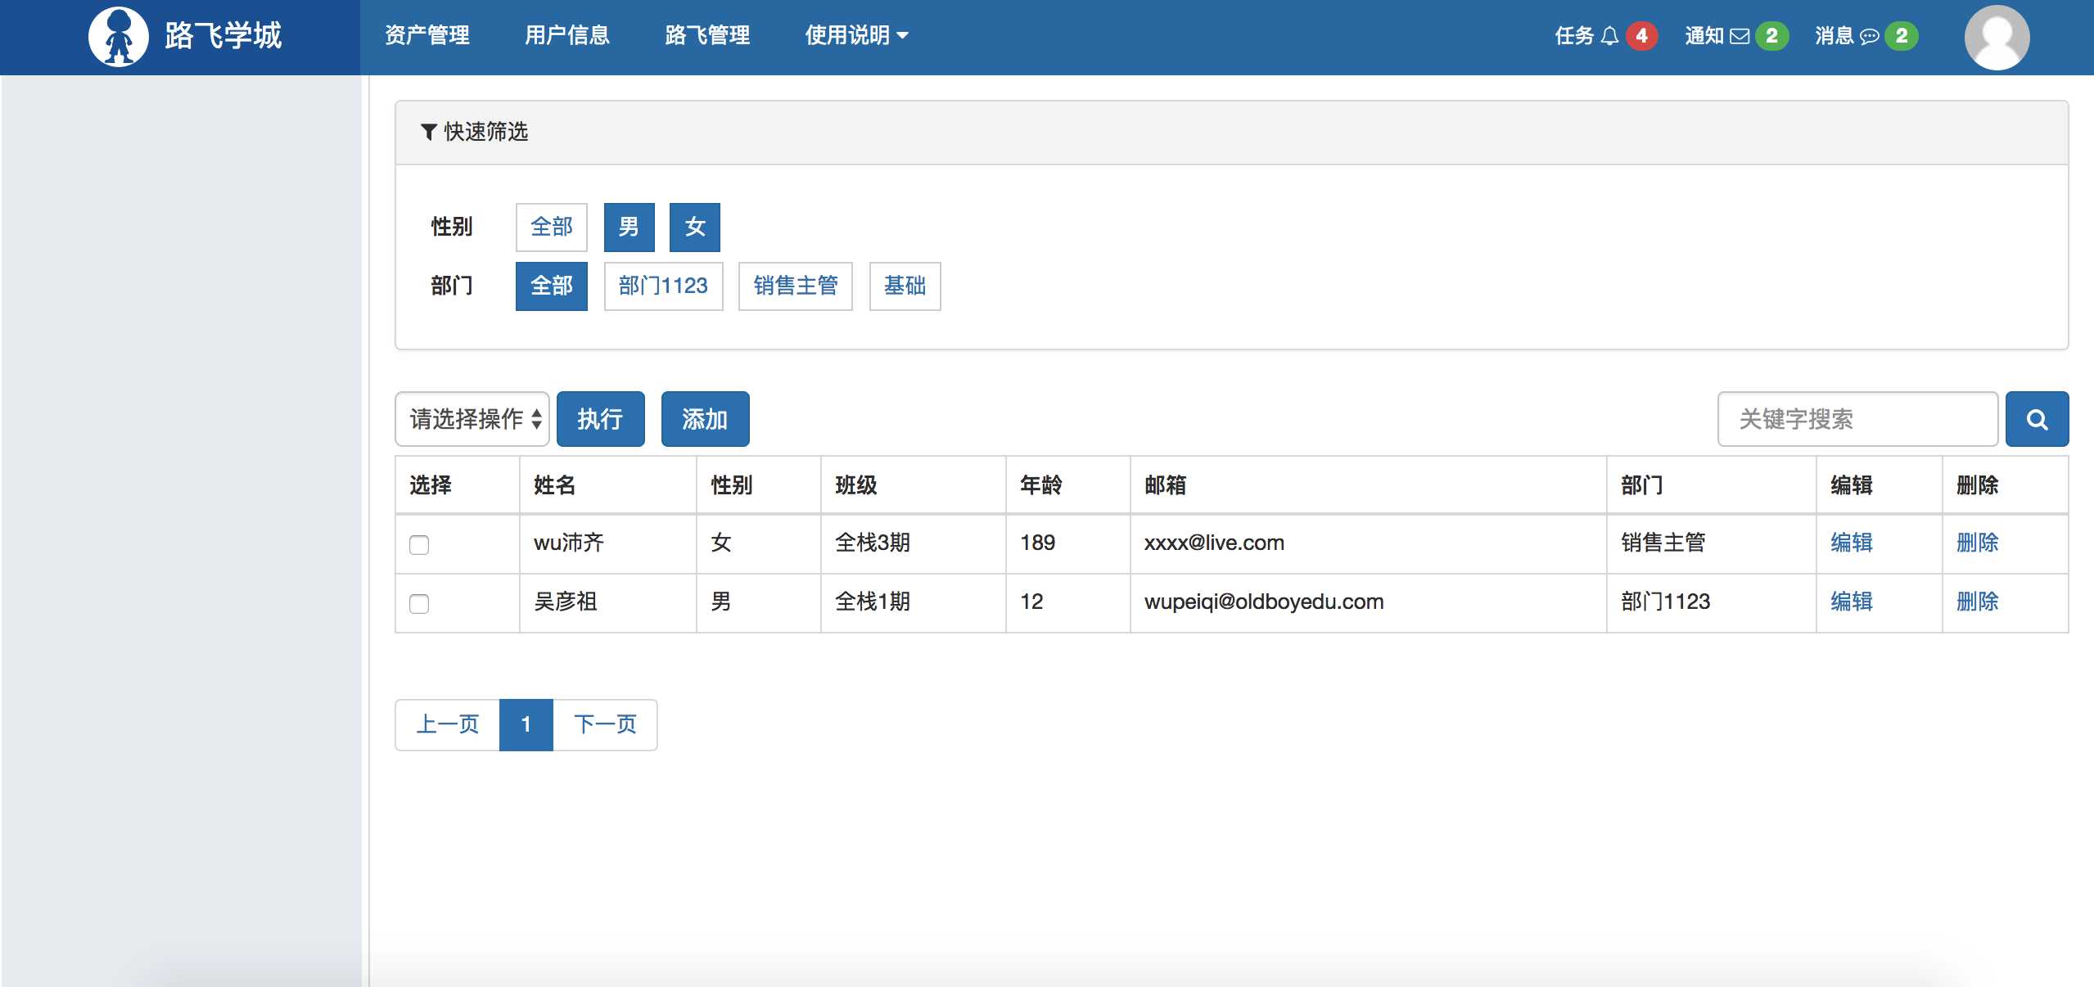The width and height of the screenshot is (2094, 987).
Task: Click 删除 link for wu沛齐
Action: (x=1977, y=543)
